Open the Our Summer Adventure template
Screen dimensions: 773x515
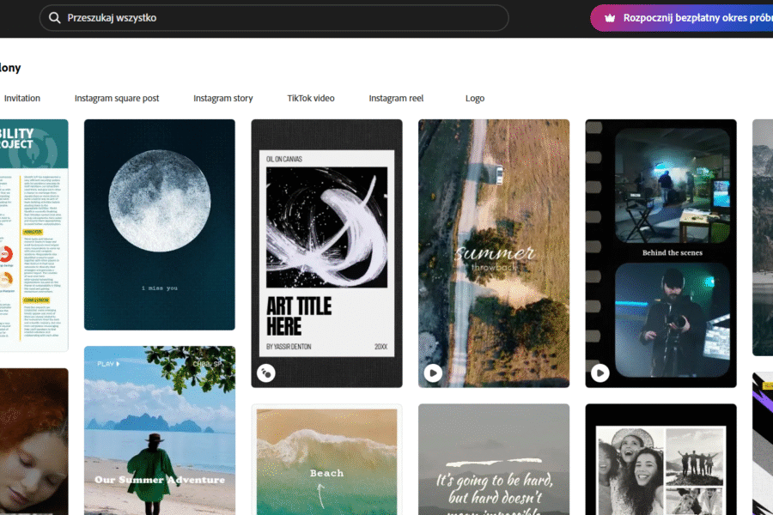pos(159,429)
